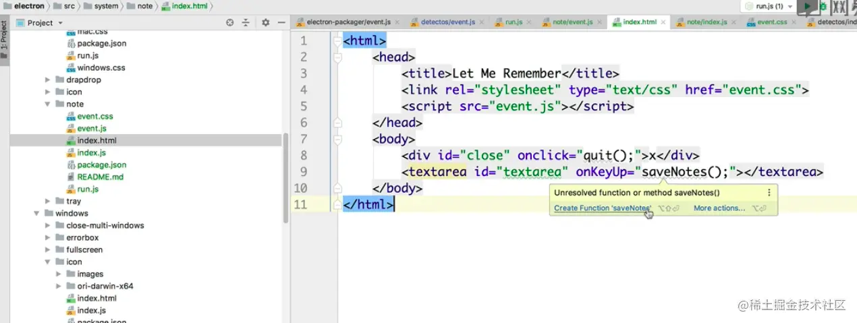Expand the drapdrop folder arrow
This screenshot has height=323, width=857.
[48, 80]
